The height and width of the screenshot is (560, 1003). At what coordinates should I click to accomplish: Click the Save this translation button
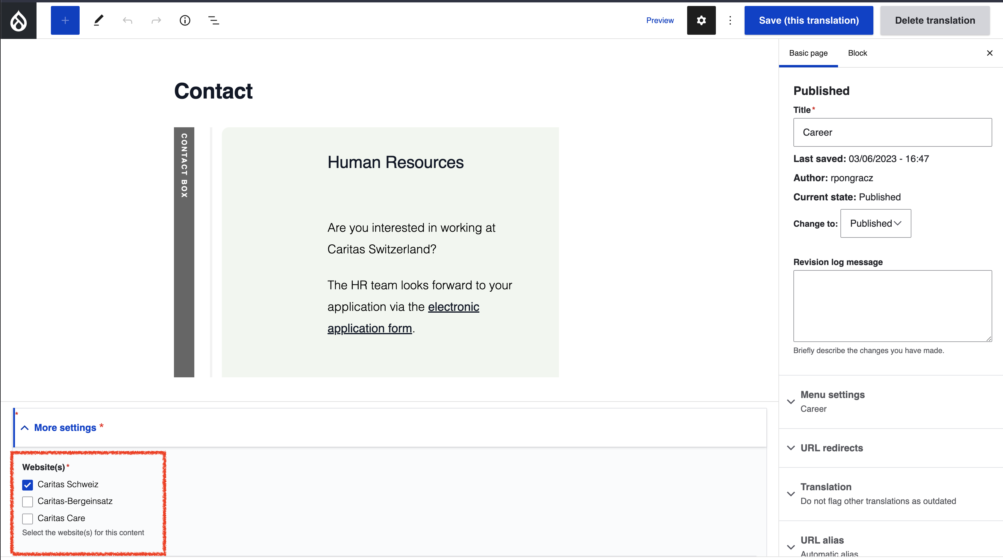[x=809, y=21]
